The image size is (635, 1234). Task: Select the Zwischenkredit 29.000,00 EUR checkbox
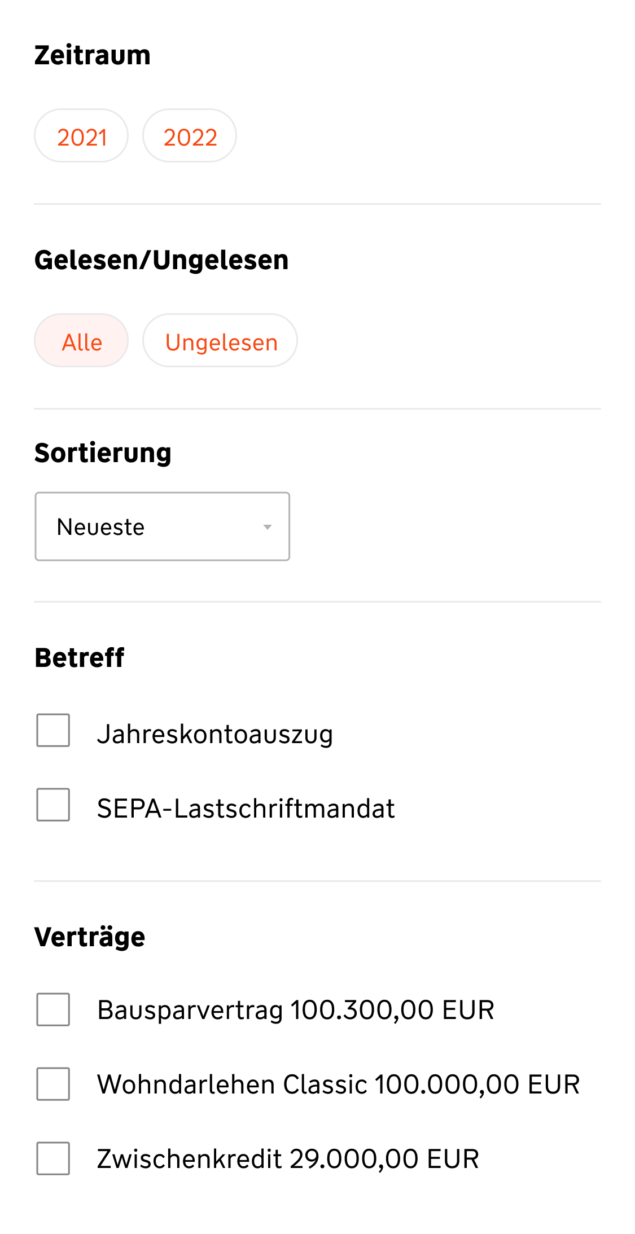[x=53, y=1158]
